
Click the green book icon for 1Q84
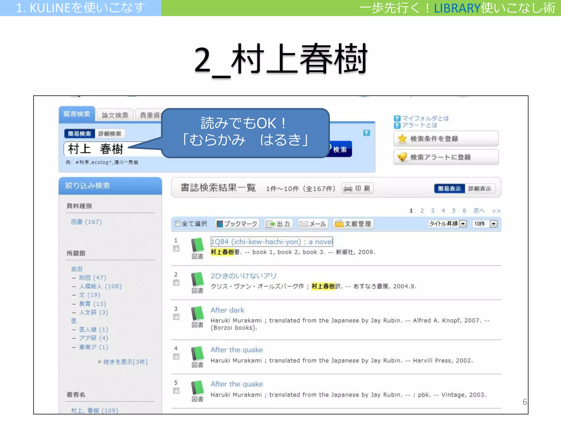[198, 245]
